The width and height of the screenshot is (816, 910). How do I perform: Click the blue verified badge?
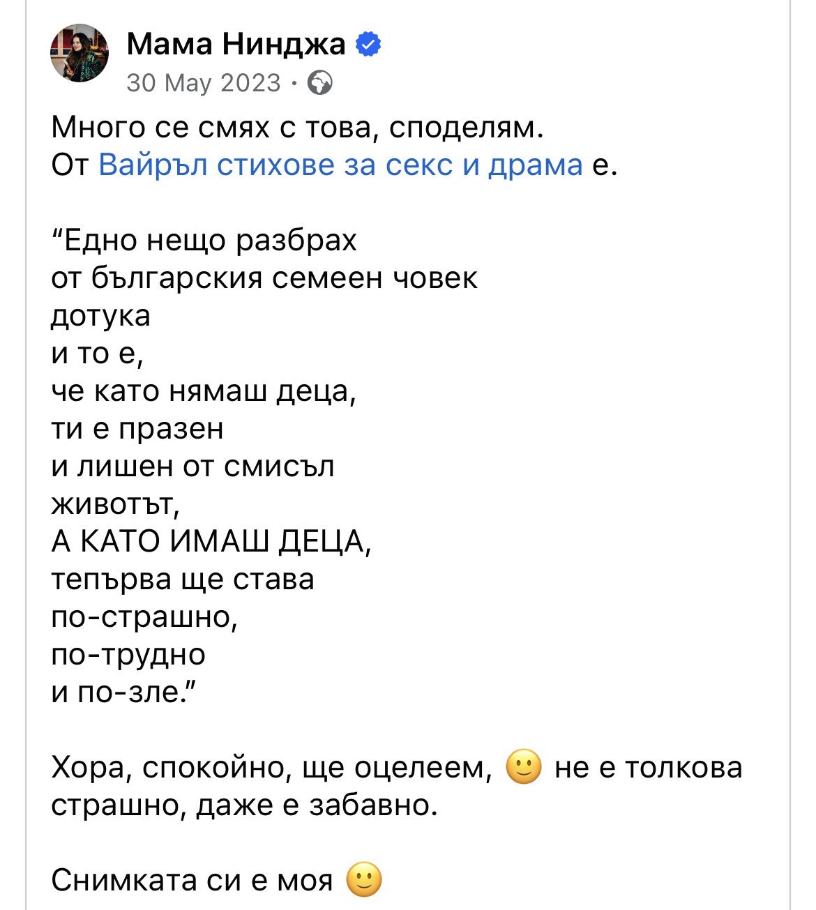(x=369, y=45)
